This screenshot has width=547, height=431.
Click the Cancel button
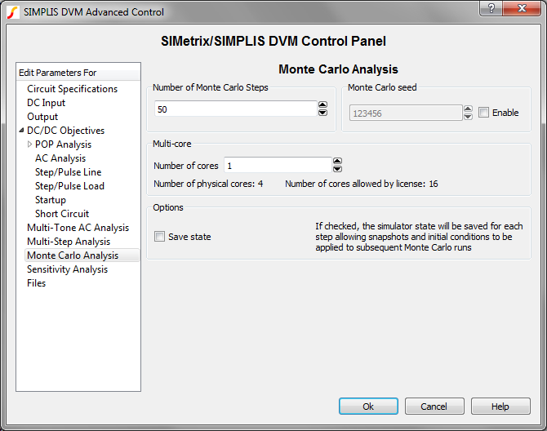click(434, 407)
